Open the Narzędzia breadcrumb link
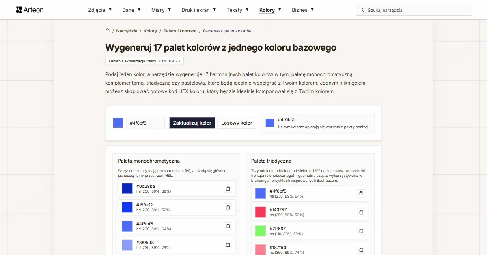Viewport: 487px width, 255px height. pyautogui.click(x=127, y=31)
